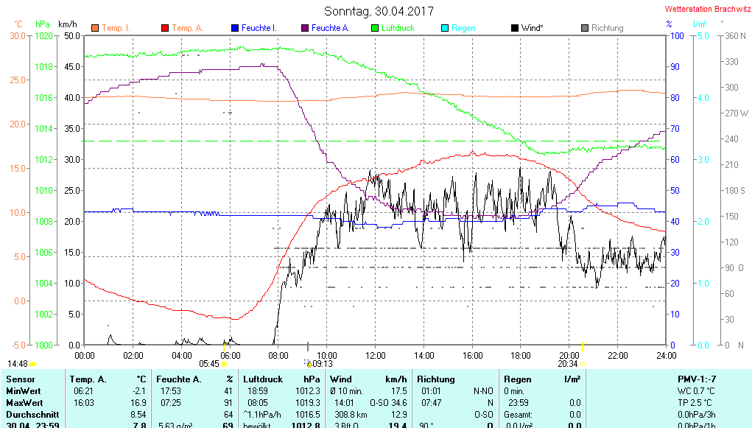752x428 pixels.
Task: Click the Sonntag, 30.04.2017 chart title
Action: coord(379,11)
